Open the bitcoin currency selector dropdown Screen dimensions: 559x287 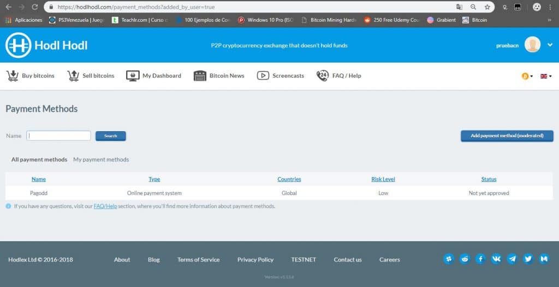pos(527,76)
